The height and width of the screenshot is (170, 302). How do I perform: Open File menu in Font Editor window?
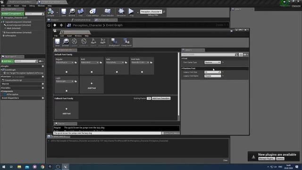pyautogui.click(x=56, y=36)
